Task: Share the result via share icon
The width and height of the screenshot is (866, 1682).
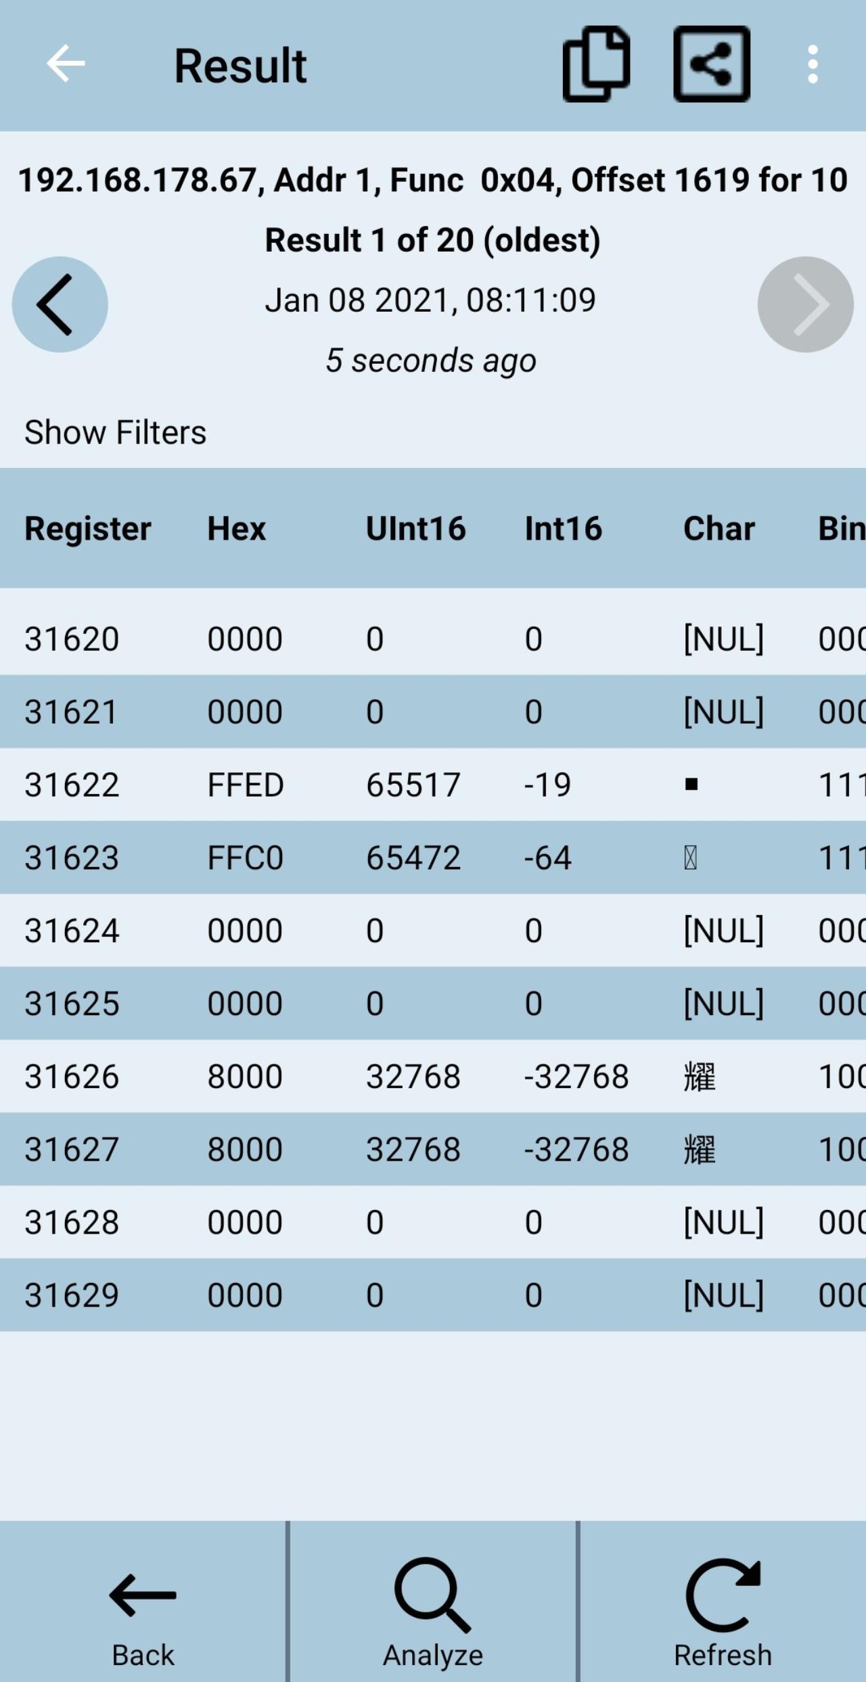Action: [712, 64]
